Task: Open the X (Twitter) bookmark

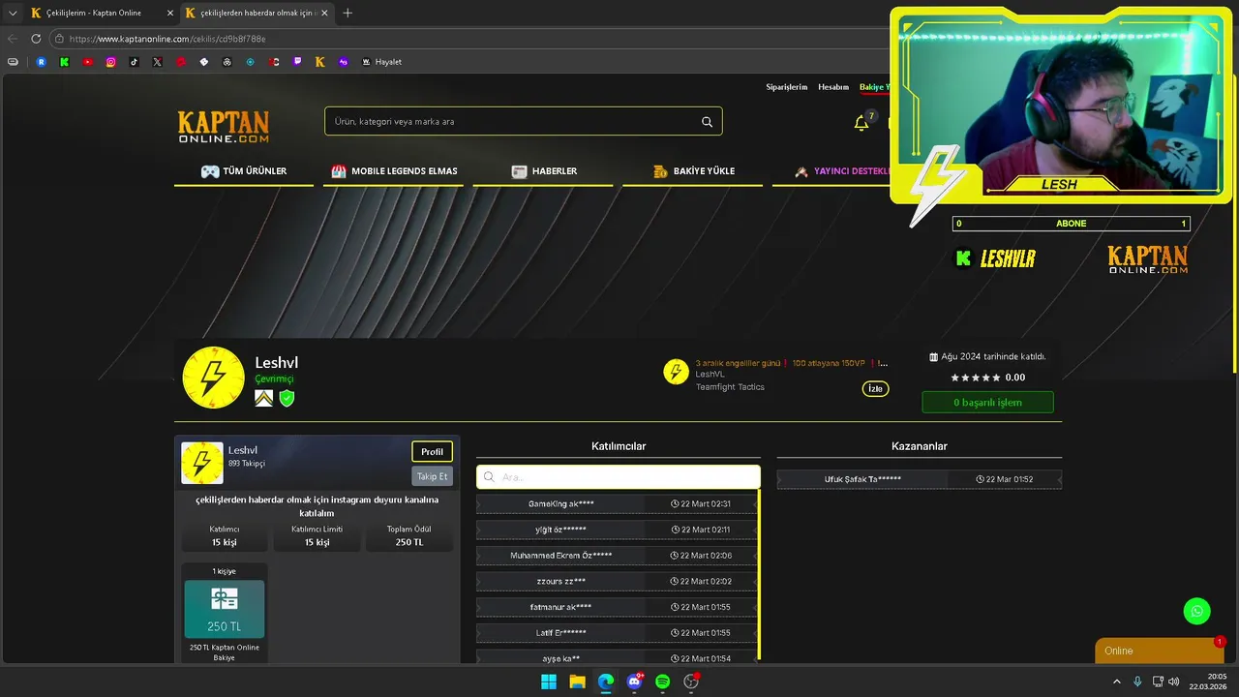Action: 158,62
